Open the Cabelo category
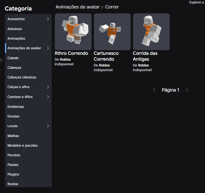The image size is (205, 193). pos(28,58)
